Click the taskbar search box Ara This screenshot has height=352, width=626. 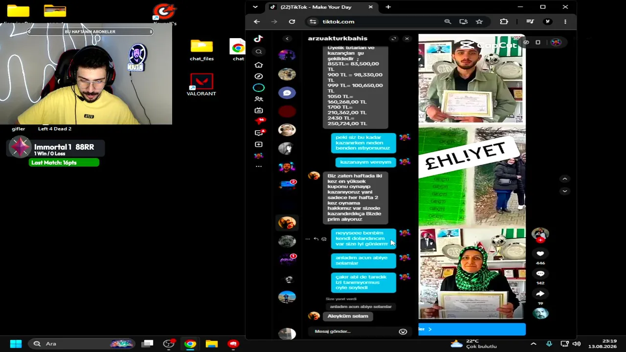pos(82,344)
